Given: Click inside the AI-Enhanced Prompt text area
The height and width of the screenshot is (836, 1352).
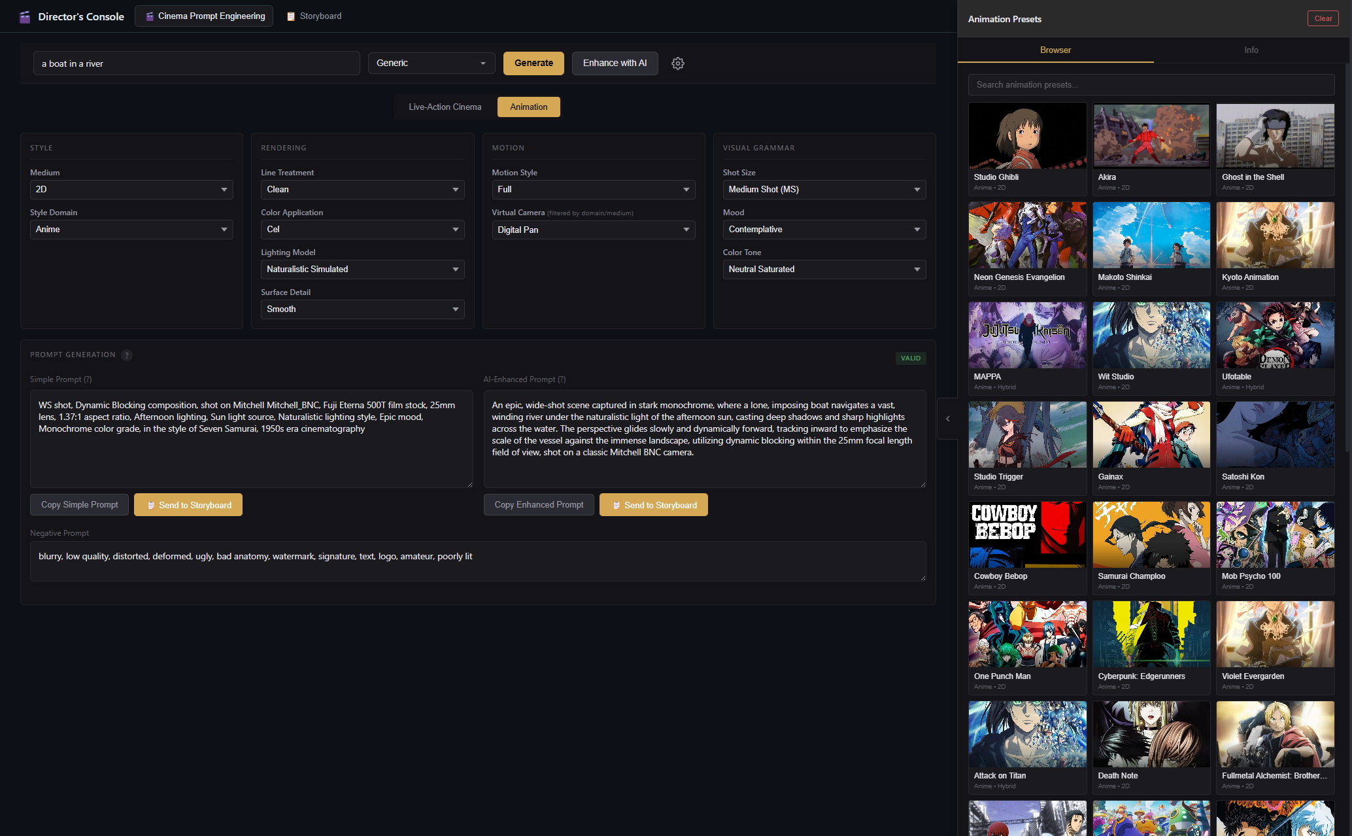Looking at the screenshot, I should [x=705, y=439].
